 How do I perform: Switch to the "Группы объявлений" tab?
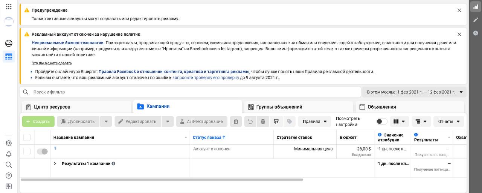[279, 107]
